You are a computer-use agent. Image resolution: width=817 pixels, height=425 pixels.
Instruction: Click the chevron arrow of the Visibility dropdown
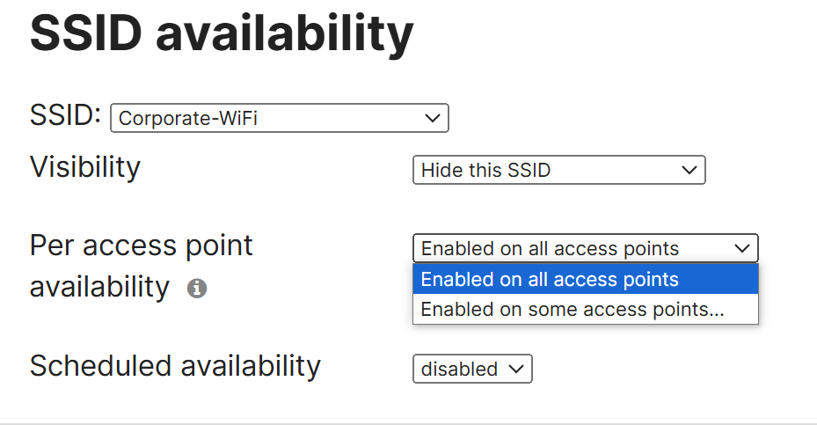[x=689, y=170]
